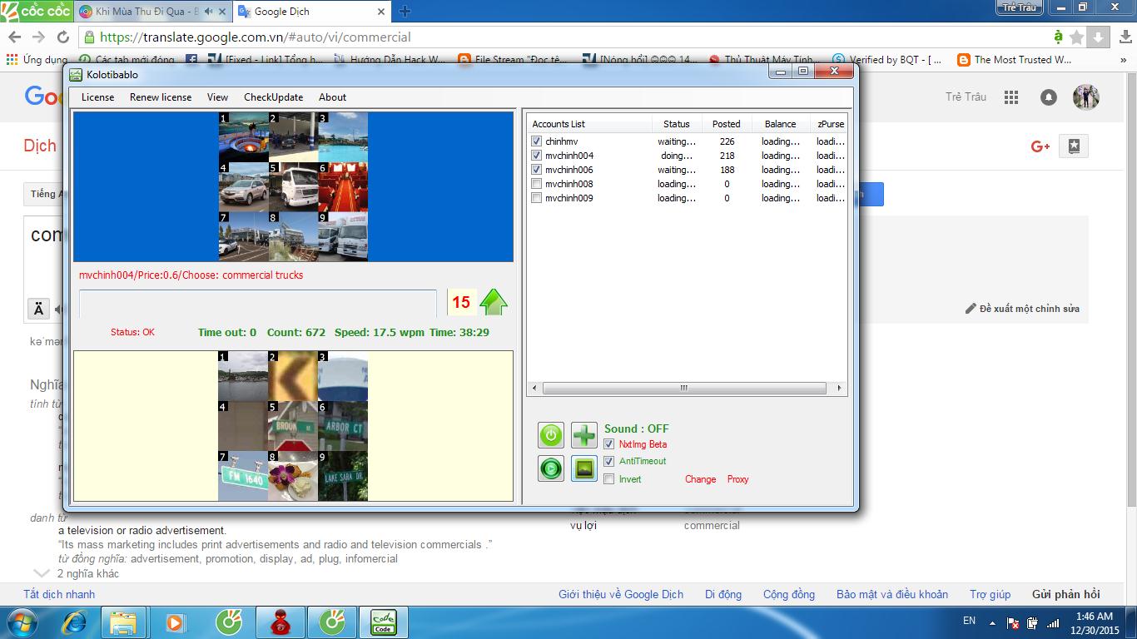Click the picture icon button in Kolotibablo

[x=584, y=468]
